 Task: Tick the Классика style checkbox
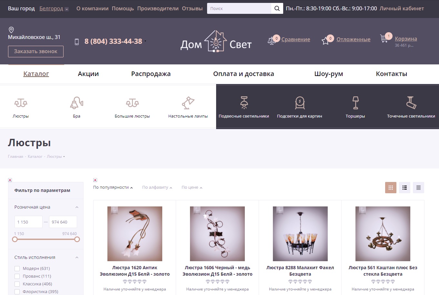pyautogui.click(x=17, y=284)
